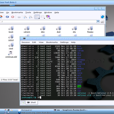Select the dvd folder icon
Viewport: 114px width, 114px height.
[x=59, y=28]
